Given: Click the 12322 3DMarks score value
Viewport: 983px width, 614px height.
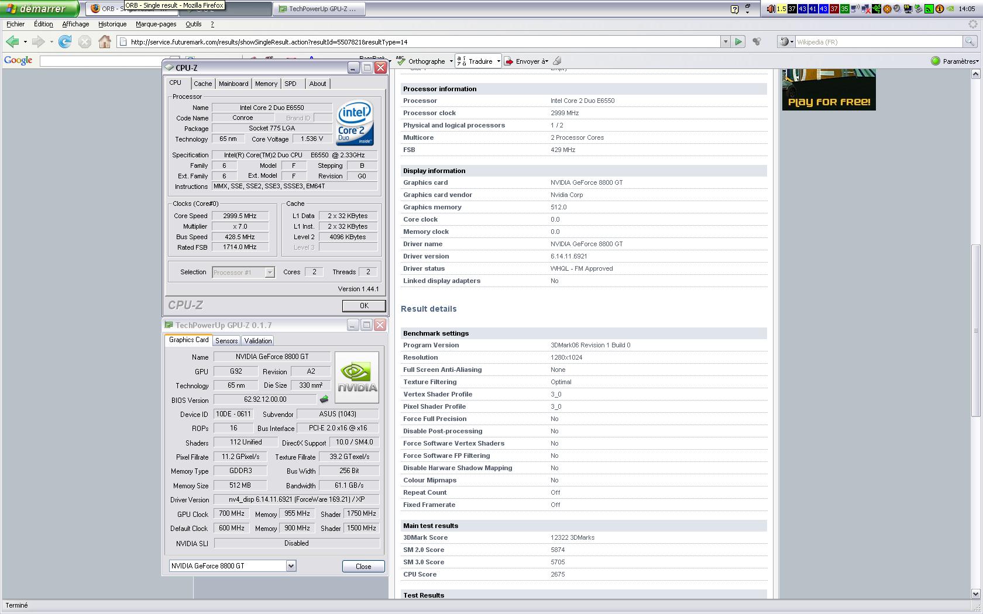Looking at the screenshot, I should (572, 537).
